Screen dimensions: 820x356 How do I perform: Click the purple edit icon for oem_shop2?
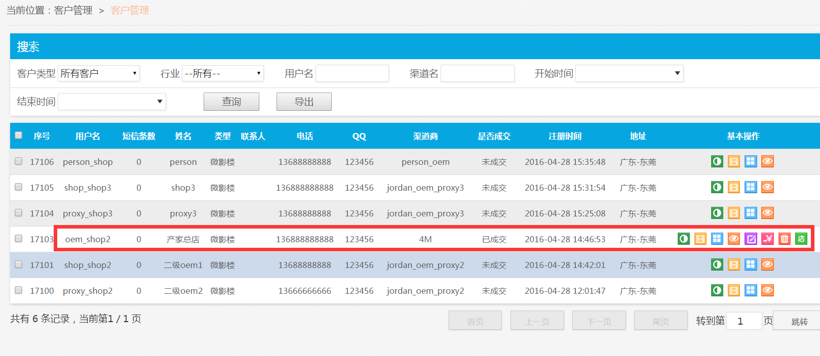[x=751, y=239]
